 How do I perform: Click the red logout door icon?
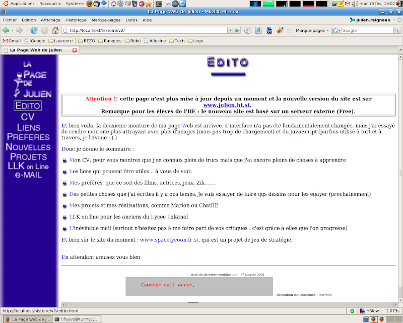[x=399, y=4]
